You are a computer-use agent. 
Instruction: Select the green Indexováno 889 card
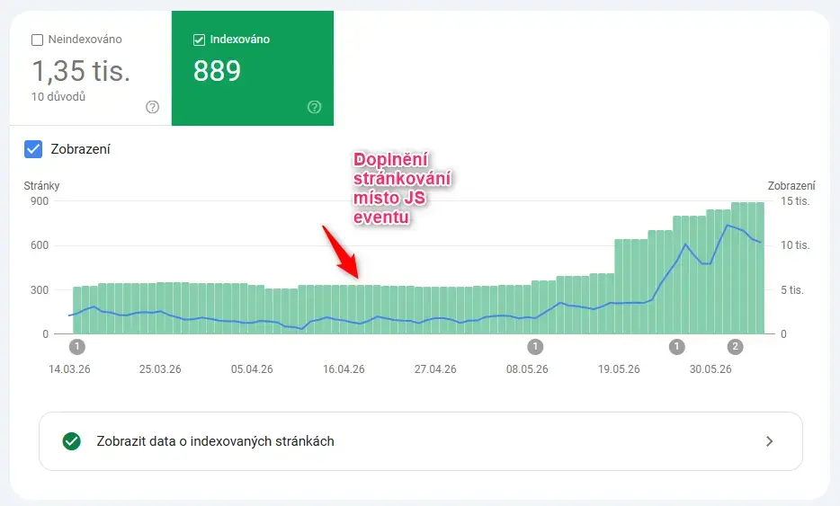coord(253,68)
